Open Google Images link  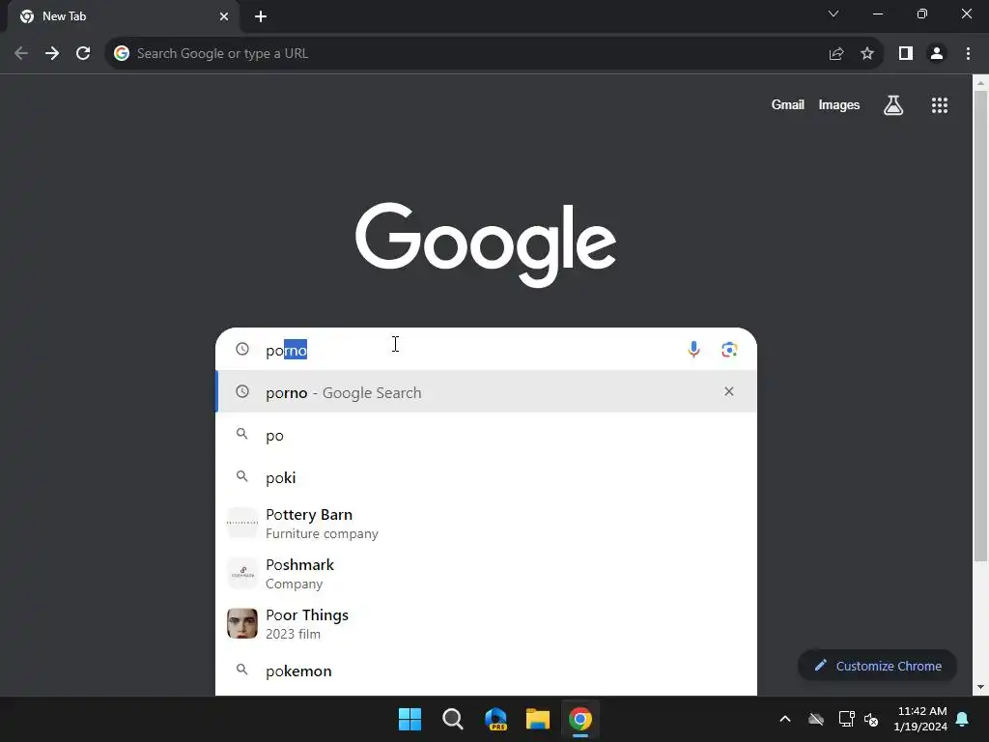[x=839, y=105]
